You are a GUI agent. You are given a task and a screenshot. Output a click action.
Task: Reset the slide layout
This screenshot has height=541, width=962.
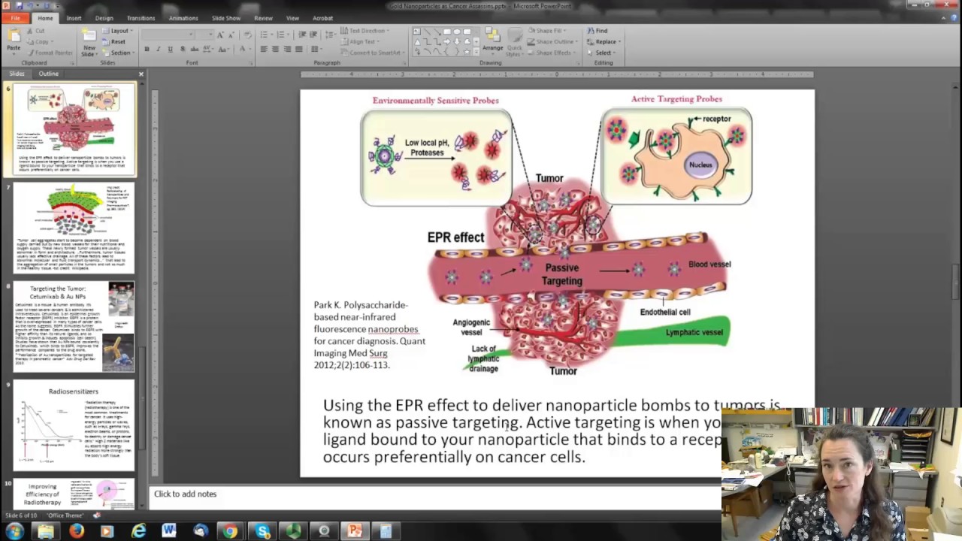point(113,42)
